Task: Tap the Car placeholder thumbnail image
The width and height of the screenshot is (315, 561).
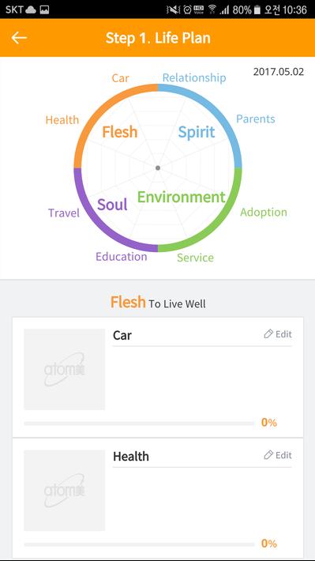Action: [x=65, y=369]
